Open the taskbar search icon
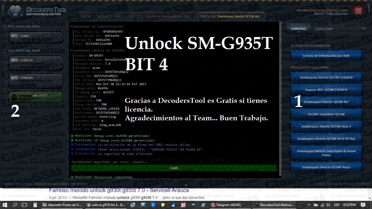The image size is (372, 209). coord(15,205)
